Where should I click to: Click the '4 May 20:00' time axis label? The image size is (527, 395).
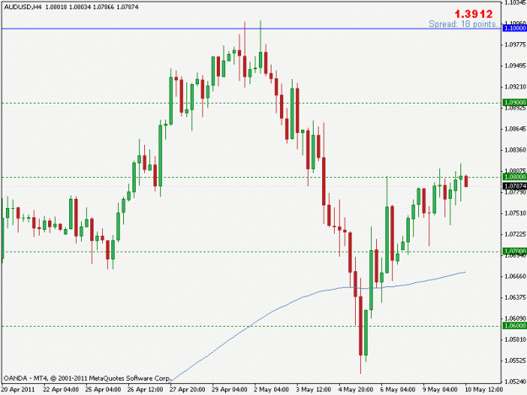[x=356, y=389]
